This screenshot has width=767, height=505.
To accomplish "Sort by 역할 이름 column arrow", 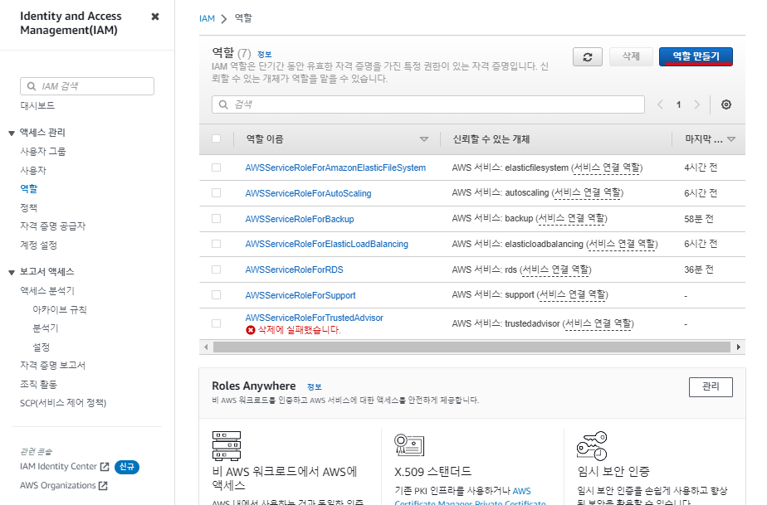I will pos(424,139).
